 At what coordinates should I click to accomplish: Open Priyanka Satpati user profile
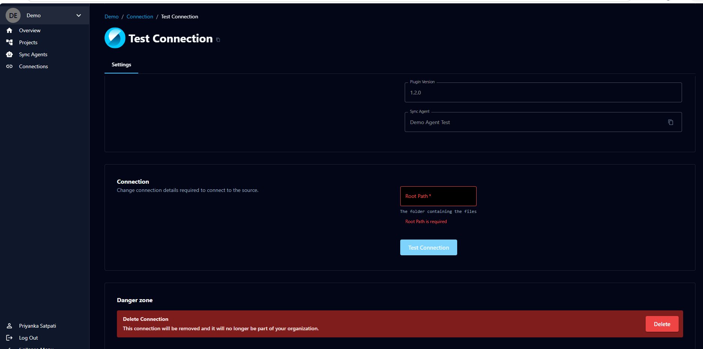[x=37, y=326]
